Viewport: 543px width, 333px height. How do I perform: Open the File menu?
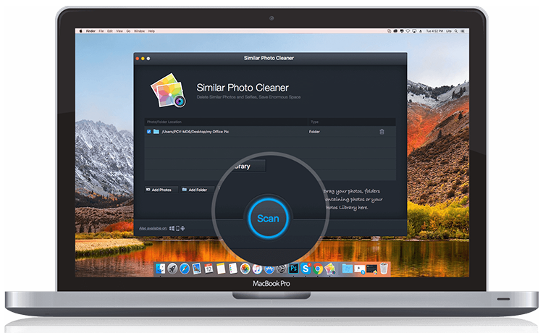point(101,31)
